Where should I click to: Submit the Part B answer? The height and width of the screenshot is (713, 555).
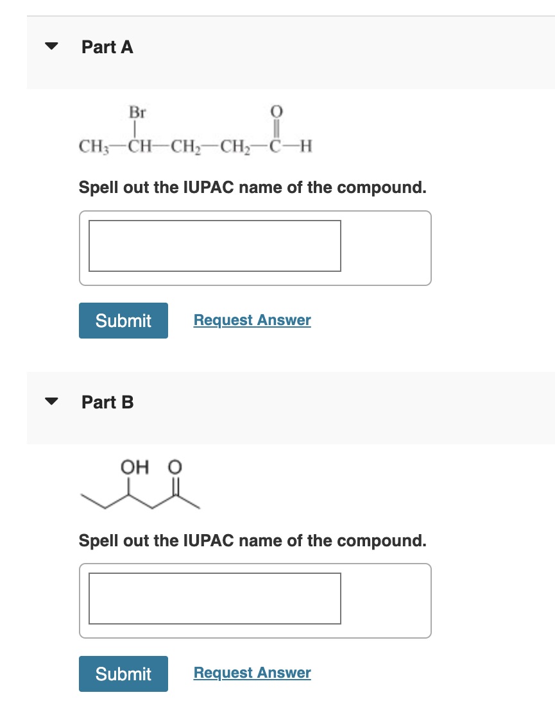(123, 674)
